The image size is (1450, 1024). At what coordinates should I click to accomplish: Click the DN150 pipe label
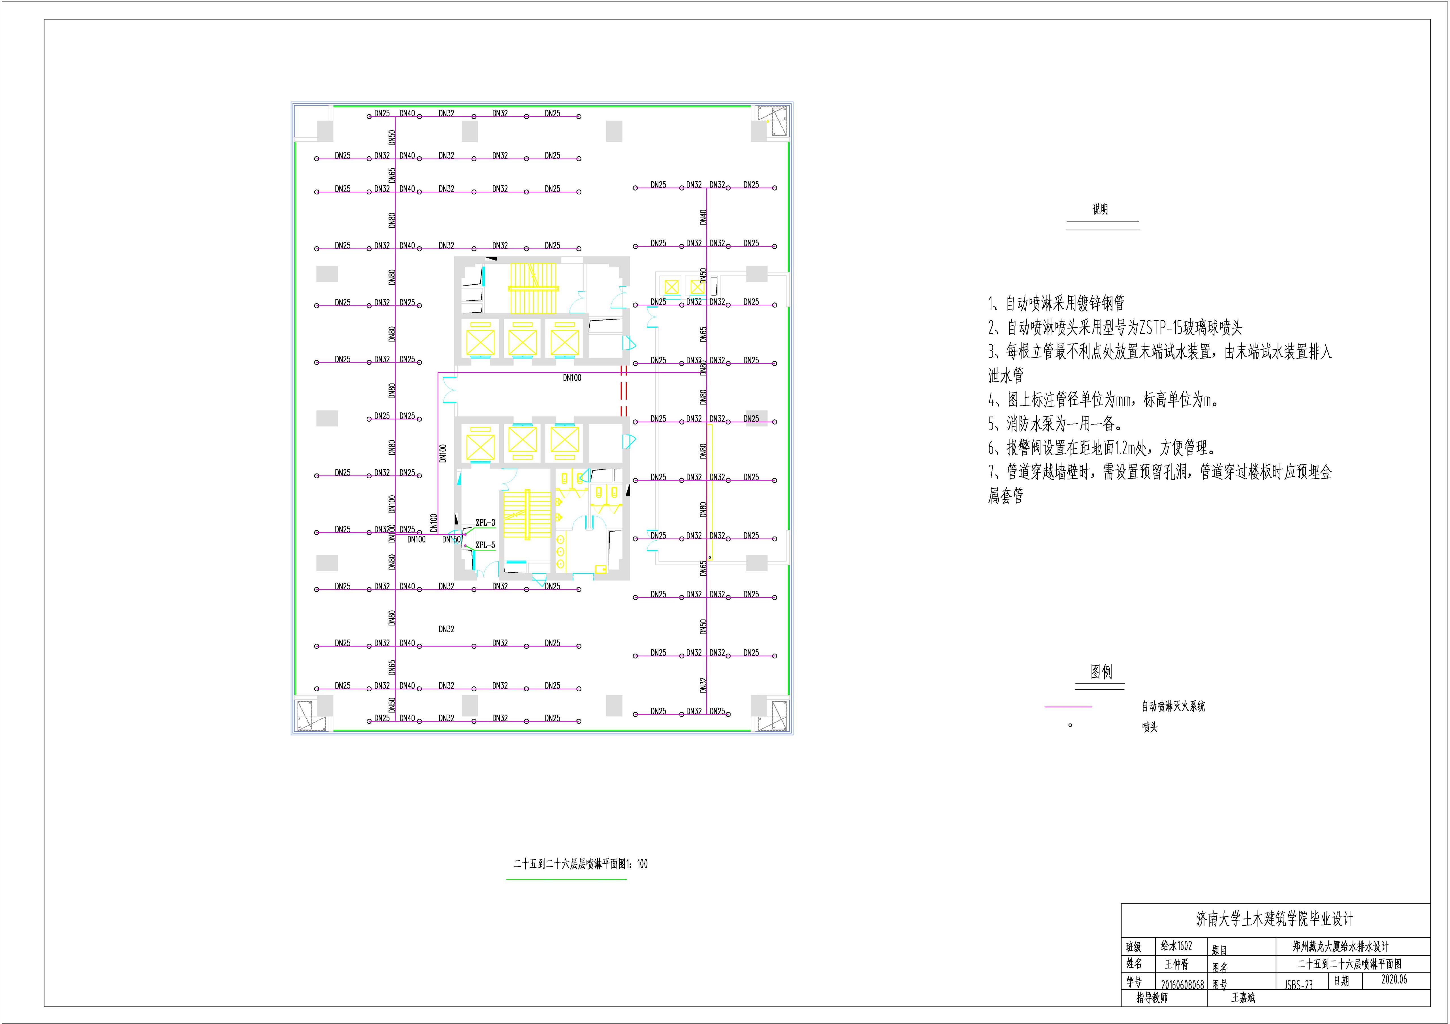(451, 540)
